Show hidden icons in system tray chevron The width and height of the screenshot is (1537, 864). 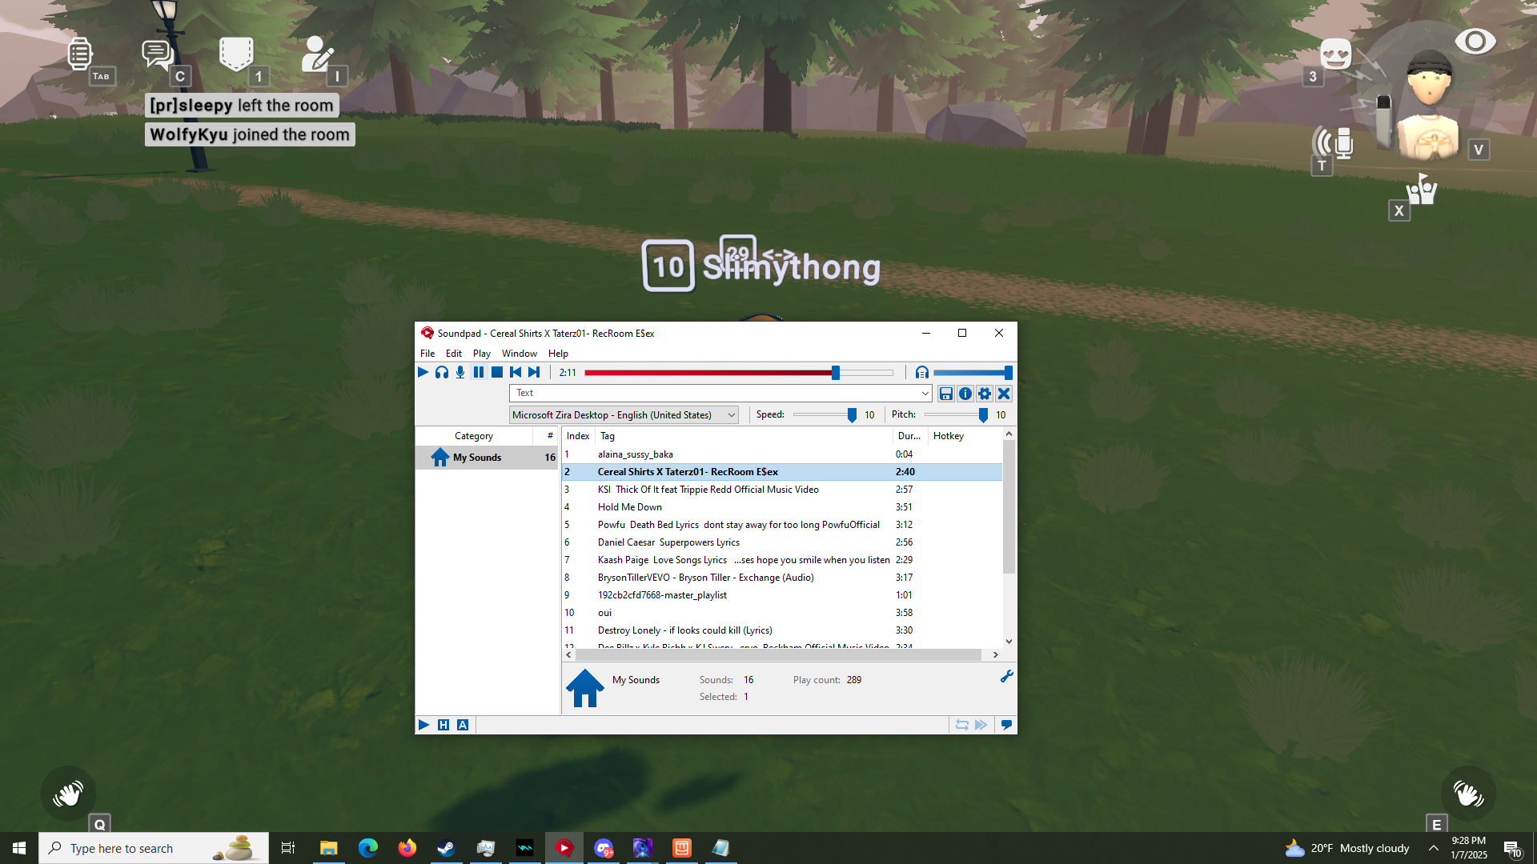[1434, 848]
